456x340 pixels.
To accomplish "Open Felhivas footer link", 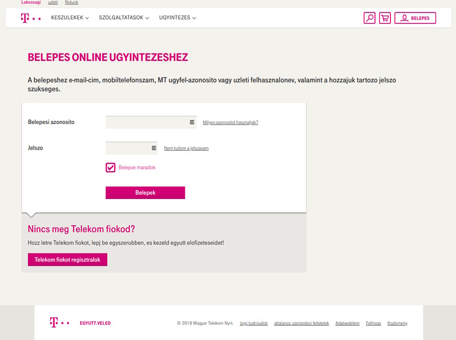I will pos(373,323).
